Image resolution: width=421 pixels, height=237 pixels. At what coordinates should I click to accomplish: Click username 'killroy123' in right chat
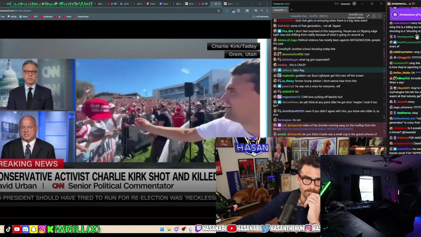click(x=404, y=78)
